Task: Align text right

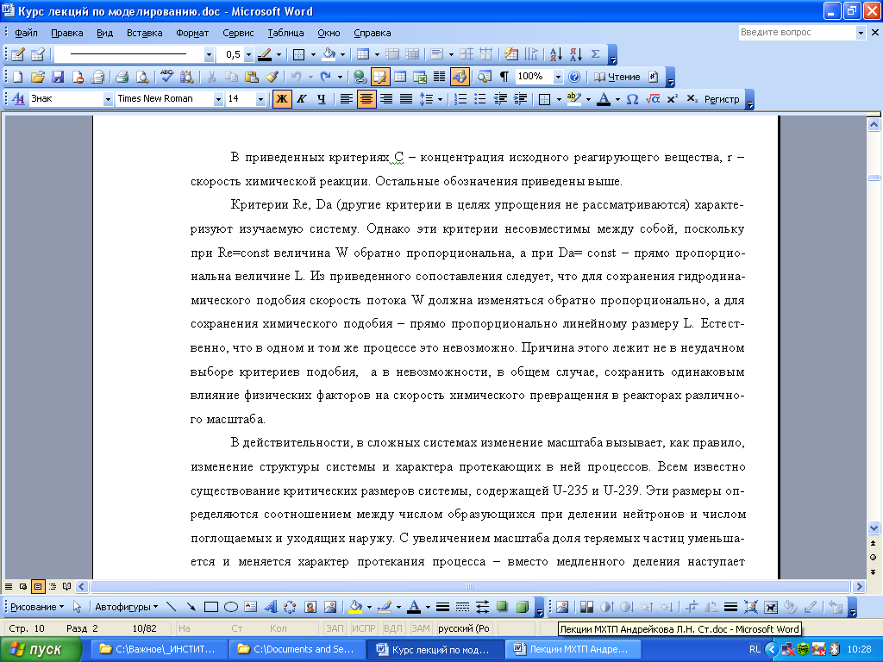Action: point(386,99)
